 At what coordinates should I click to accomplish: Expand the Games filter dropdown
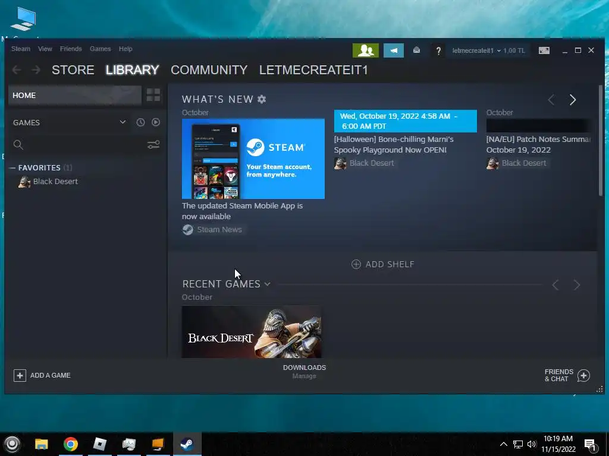123,122
